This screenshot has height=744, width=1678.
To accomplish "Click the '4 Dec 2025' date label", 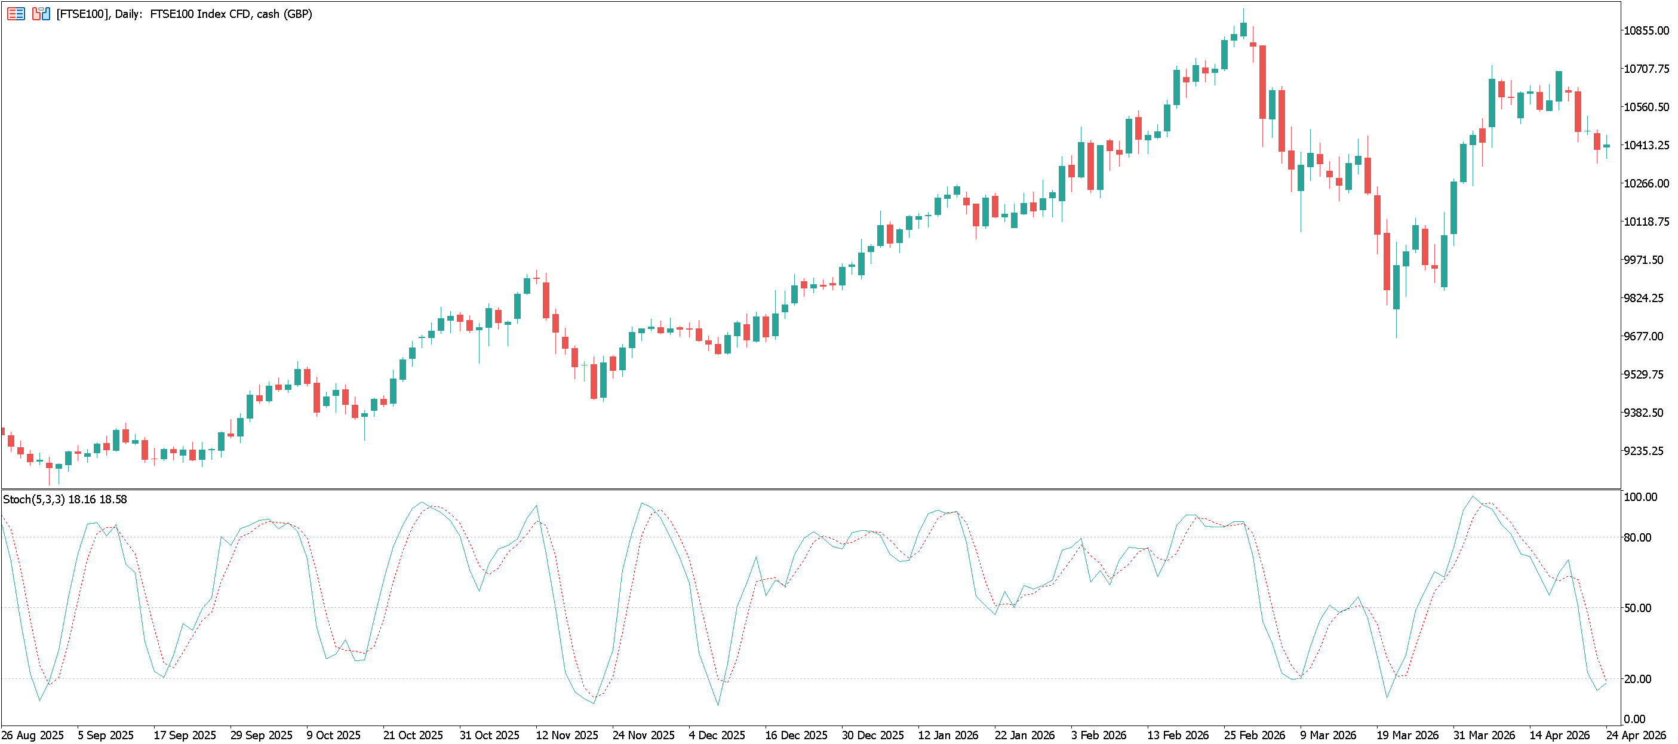I will point(717,736).
